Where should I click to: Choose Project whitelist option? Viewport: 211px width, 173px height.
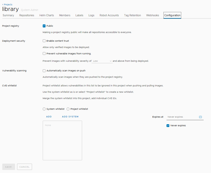click(68, 109)
